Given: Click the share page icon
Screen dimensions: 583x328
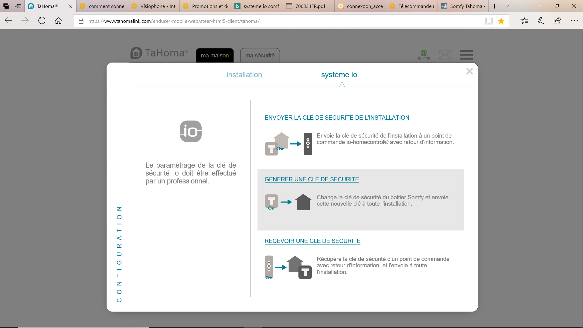Looking at the screenshot, I should pyautogui.click(x=557, y=21).
